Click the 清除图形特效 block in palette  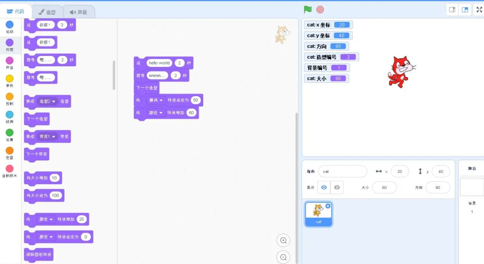point(39,255)
